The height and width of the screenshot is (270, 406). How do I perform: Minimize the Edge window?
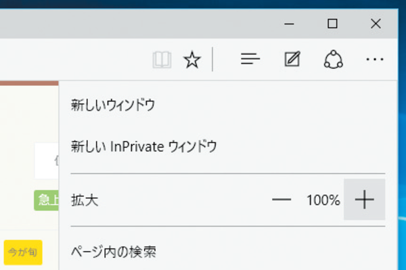point(289,24)
